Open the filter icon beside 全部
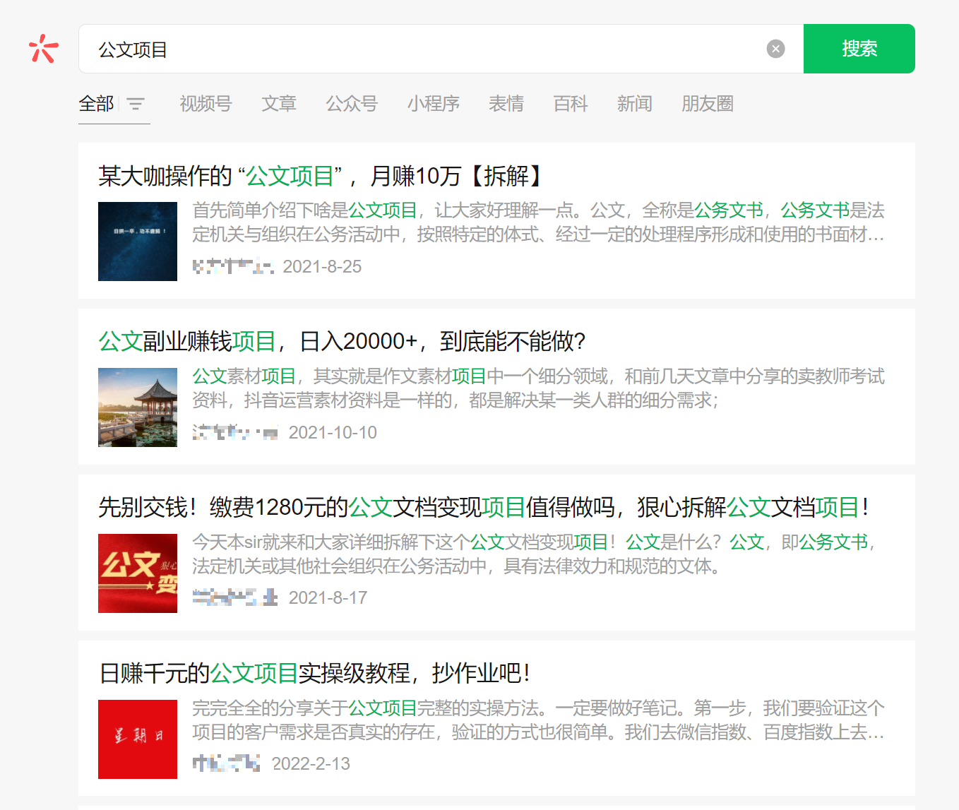 (x=136, y=105)
